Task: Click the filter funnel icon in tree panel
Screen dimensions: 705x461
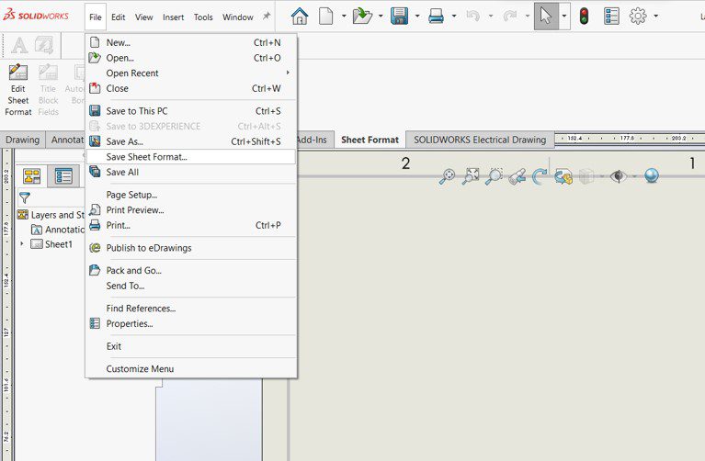Action: pyautogui.click(x=25, y=197)
